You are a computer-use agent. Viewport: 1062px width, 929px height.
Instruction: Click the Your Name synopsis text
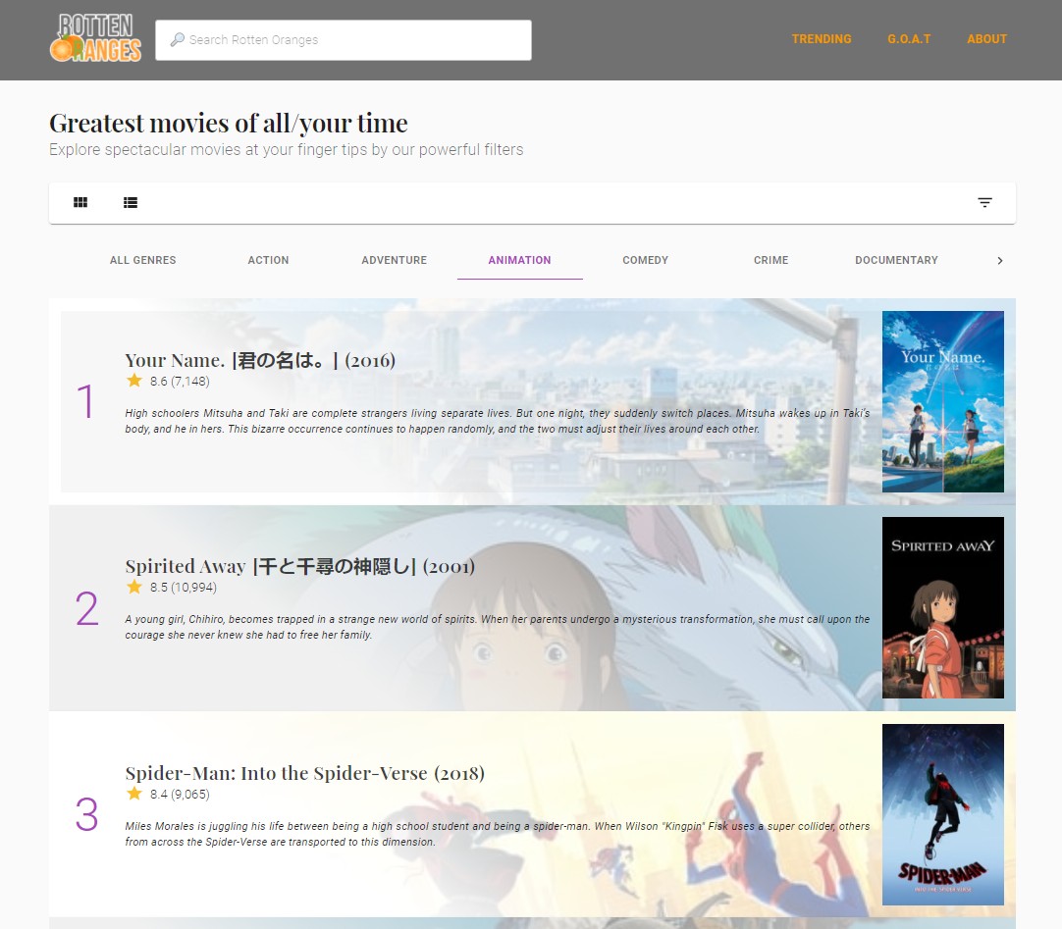(497, 421)
